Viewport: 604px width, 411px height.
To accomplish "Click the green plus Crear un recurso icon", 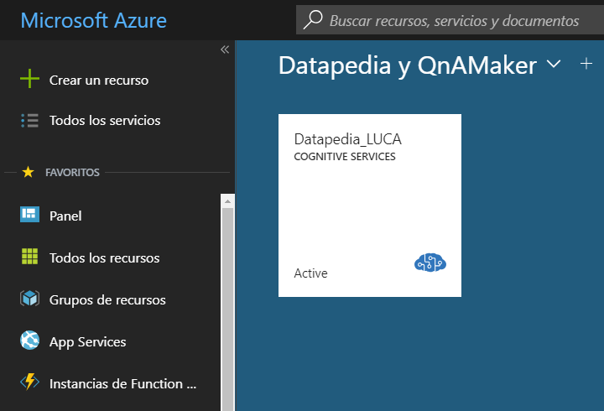I will 29,80.
